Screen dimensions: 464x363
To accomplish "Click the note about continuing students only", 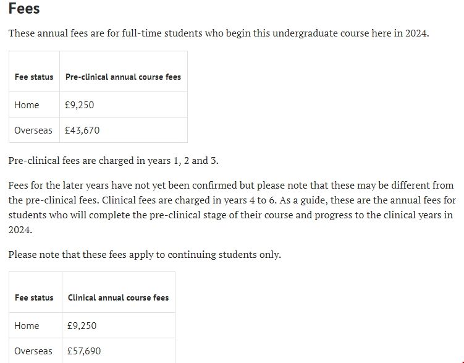I will (x=145, y=254).
